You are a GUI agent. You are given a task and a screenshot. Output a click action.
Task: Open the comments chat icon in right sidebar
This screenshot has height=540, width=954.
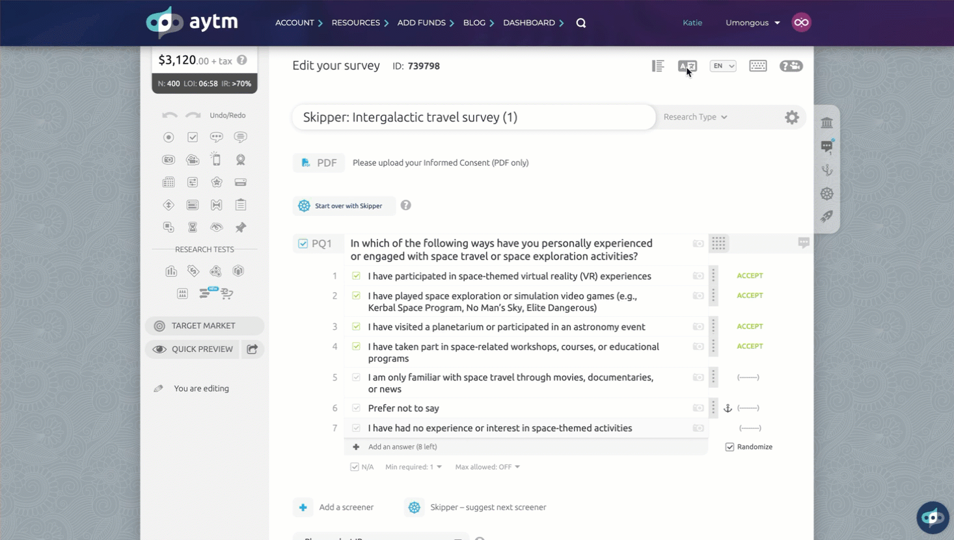pos(826,146)
